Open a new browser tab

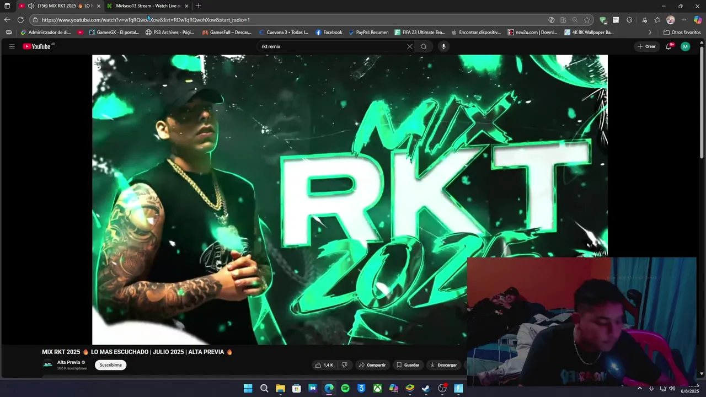click(199, 6)
